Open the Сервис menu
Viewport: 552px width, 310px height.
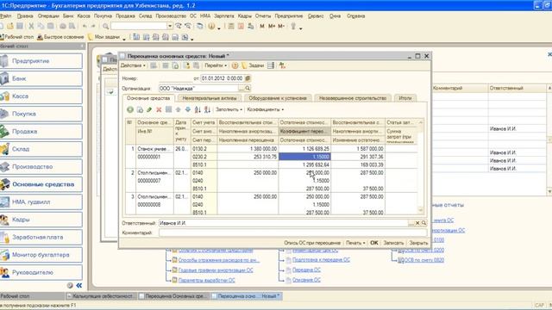click(x=316, y=16)
